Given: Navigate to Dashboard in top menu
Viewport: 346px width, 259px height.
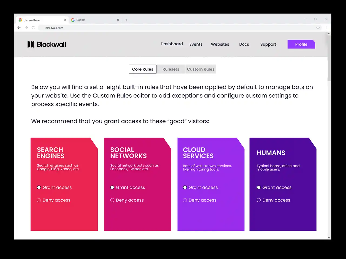Looking at the screenshot, I should [x=172, y=44].
